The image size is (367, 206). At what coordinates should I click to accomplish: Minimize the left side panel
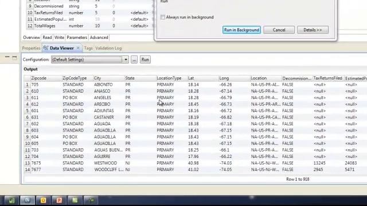point(7,57)
